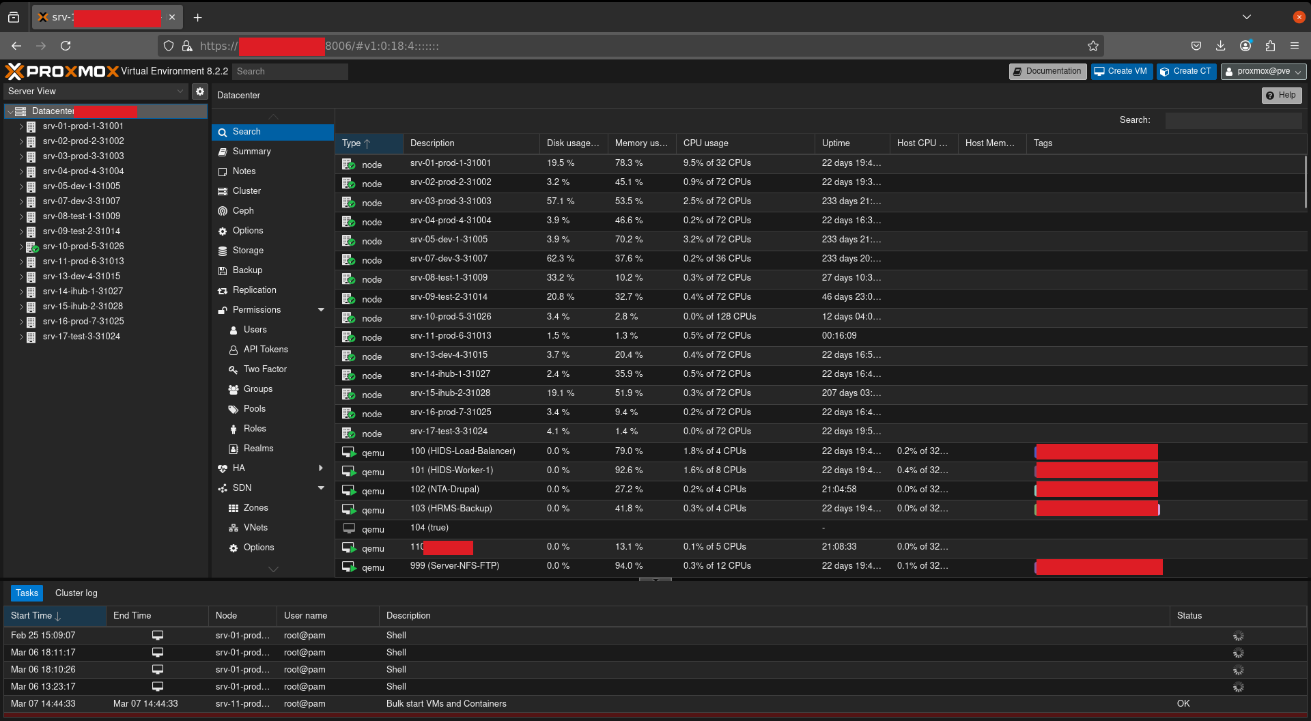Open the Ceph menu entry
Viewport: 1311px width, 721px height.
[272, 211]
